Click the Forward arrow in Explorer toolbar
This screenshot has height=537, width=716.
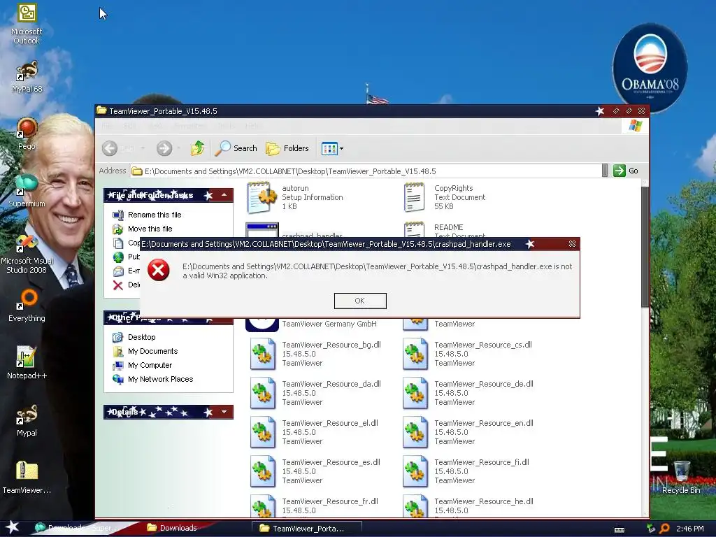164,148
